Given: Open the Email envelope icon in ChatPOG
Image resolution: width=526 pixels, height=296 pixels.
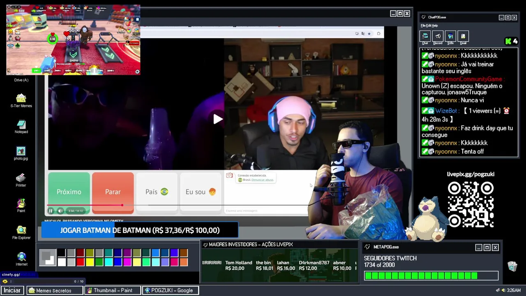Looking at the screenshot, I should [463, 36].
